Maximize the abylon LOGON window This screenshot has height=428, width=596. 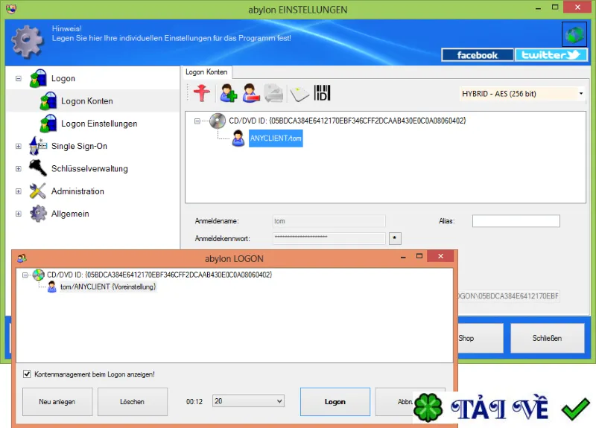419,256
